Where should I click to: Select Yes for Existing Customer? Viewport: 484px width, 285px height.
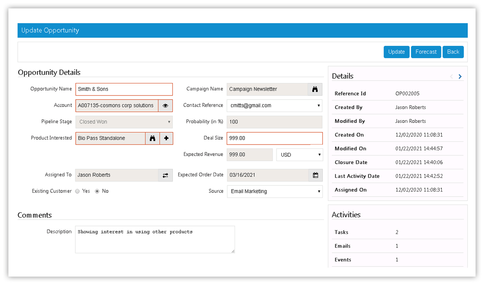coord(77,191)
